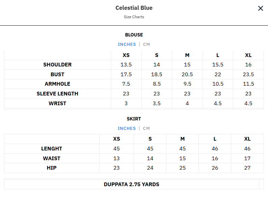Click the DUPPATA 2.75 YARDS row
The image size is (268, 199).
click(x=132, y=184)
